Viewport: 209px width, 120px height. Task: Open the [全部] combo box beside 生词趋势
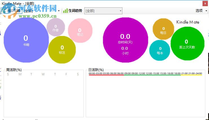[103, 11]
